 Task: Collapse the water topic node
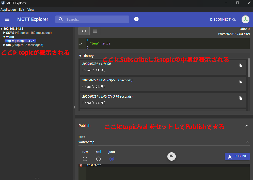pyautogui.click(x=4, y=37)
